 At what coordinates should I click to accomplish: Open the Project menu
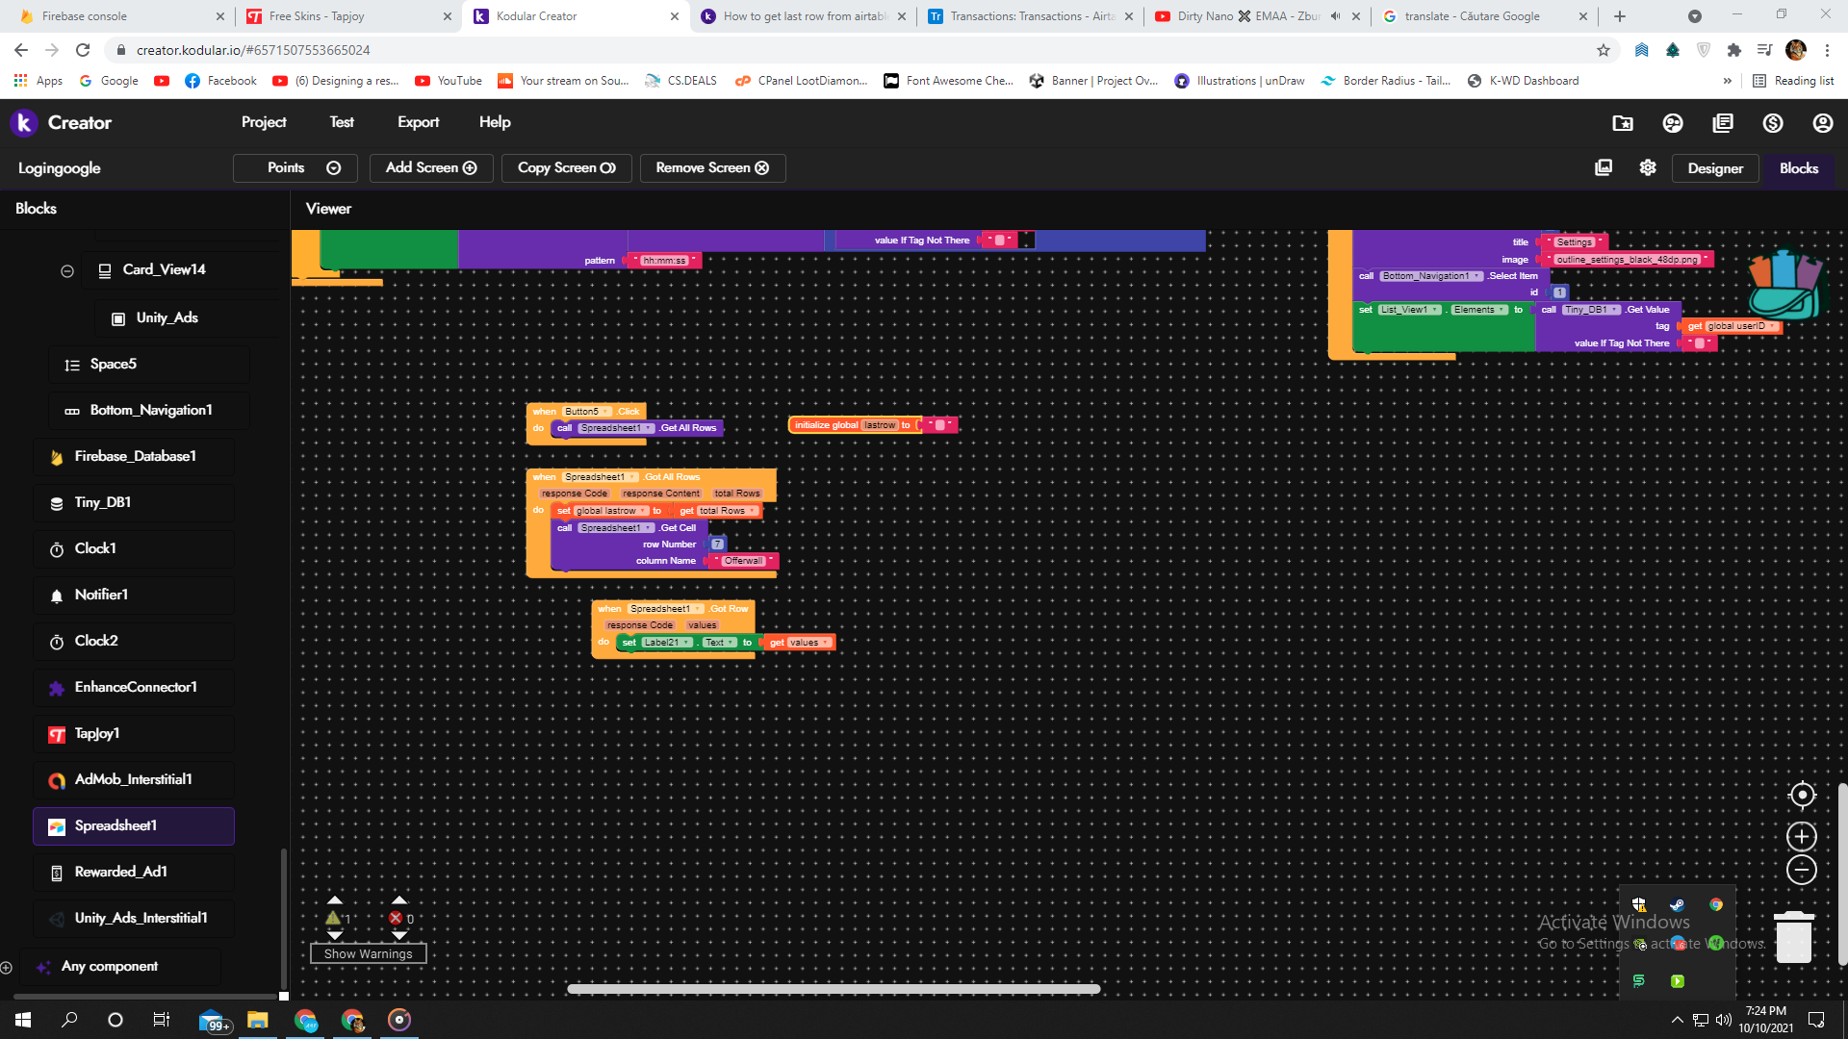coord(264,122)
